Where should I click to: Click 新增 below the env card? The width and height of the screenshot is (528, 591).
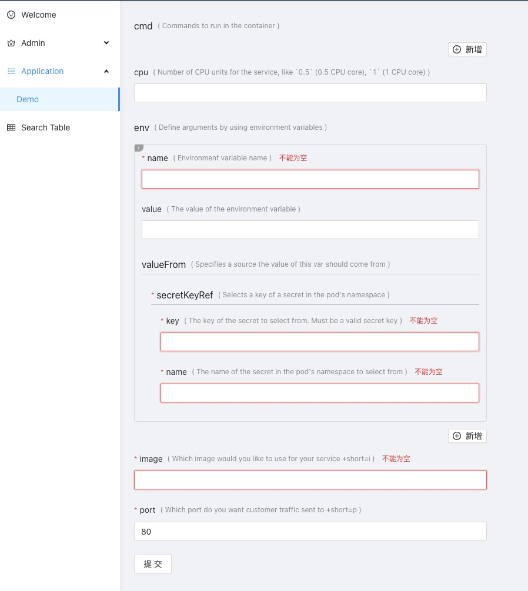467,435
